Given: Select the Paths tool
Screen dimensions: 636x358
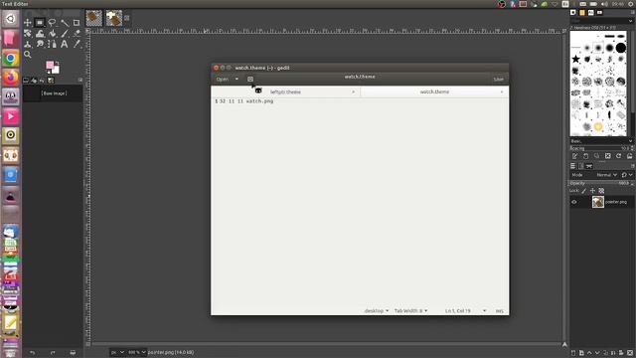Looking at the screenshot, I should 52,44.
